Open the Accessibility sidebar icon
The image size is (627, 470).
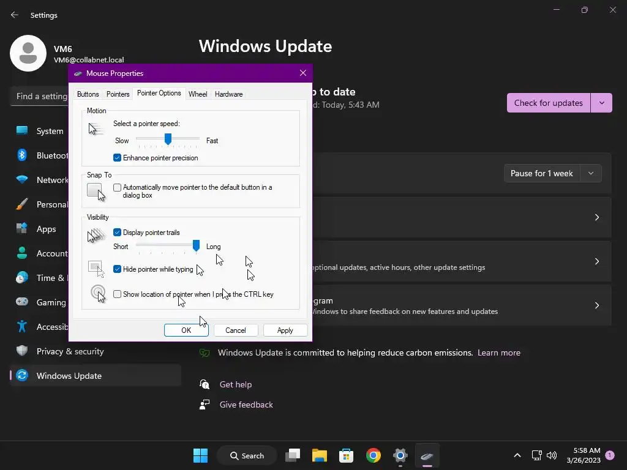[22, 327]
